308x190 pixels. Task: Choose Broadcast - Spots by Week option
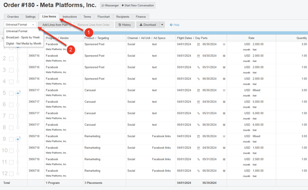coord(23,37)
